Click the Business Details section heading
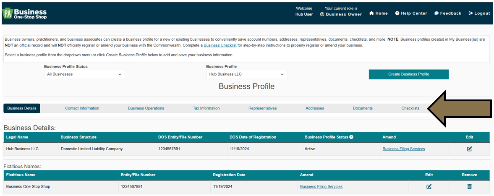The width and height of the screenshot is (494, 196). point(30,128)
